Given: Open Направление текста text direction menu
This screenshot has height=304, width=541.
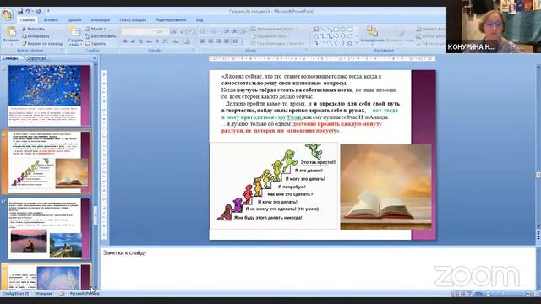Looking at the screenshot, I should [274, 29].
